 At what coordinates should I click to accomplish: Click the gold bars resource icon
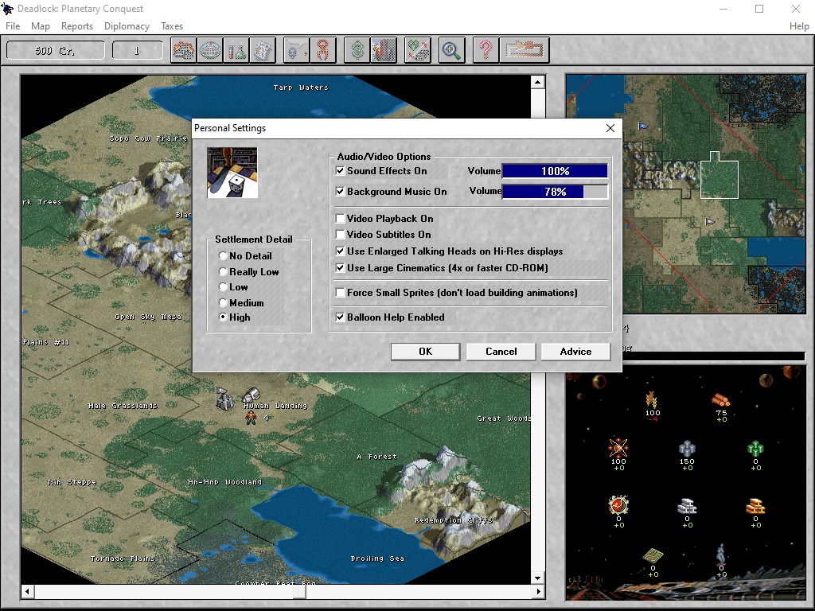756,506
